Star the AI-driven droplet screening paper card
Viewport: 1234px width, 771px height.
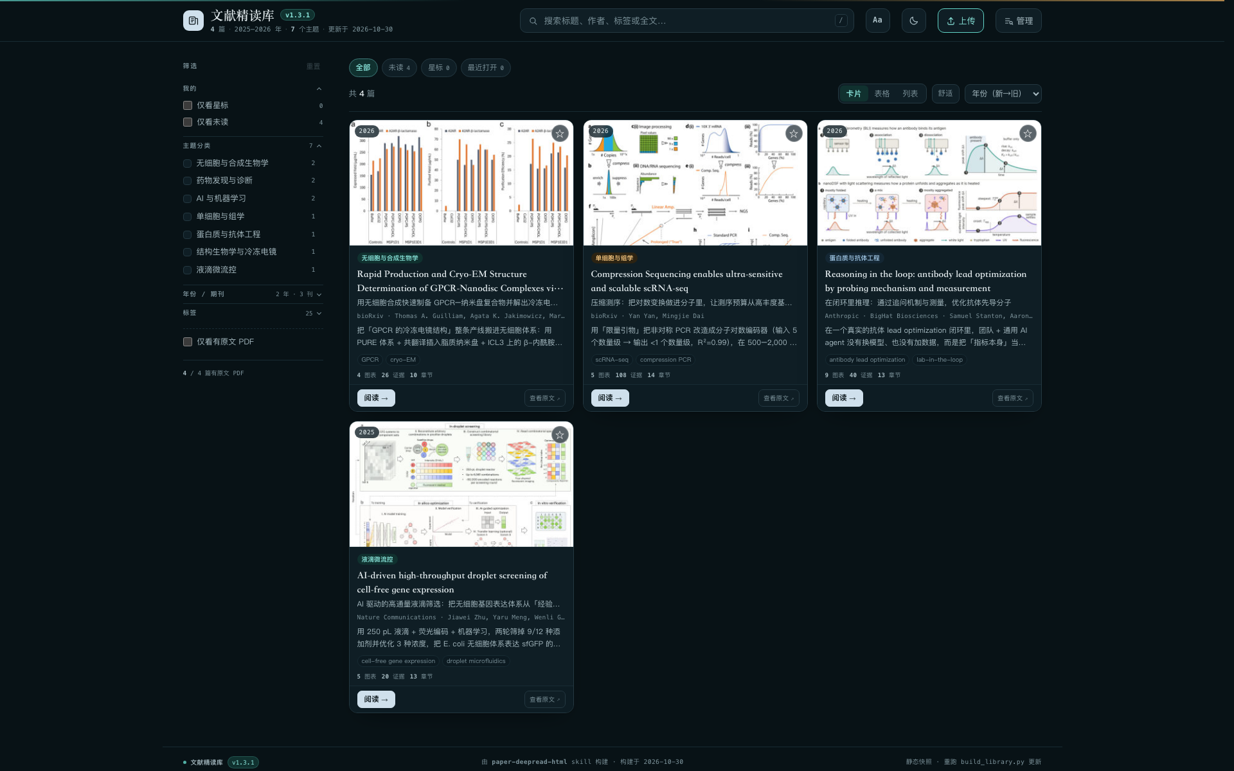coord(560,435)
